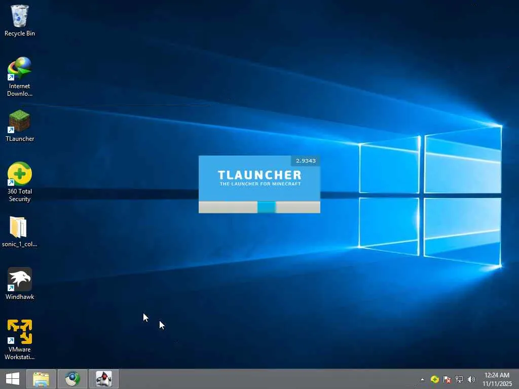Select the Internet Download Manager shortcut

pyautogui.click(x=20, y=77)
